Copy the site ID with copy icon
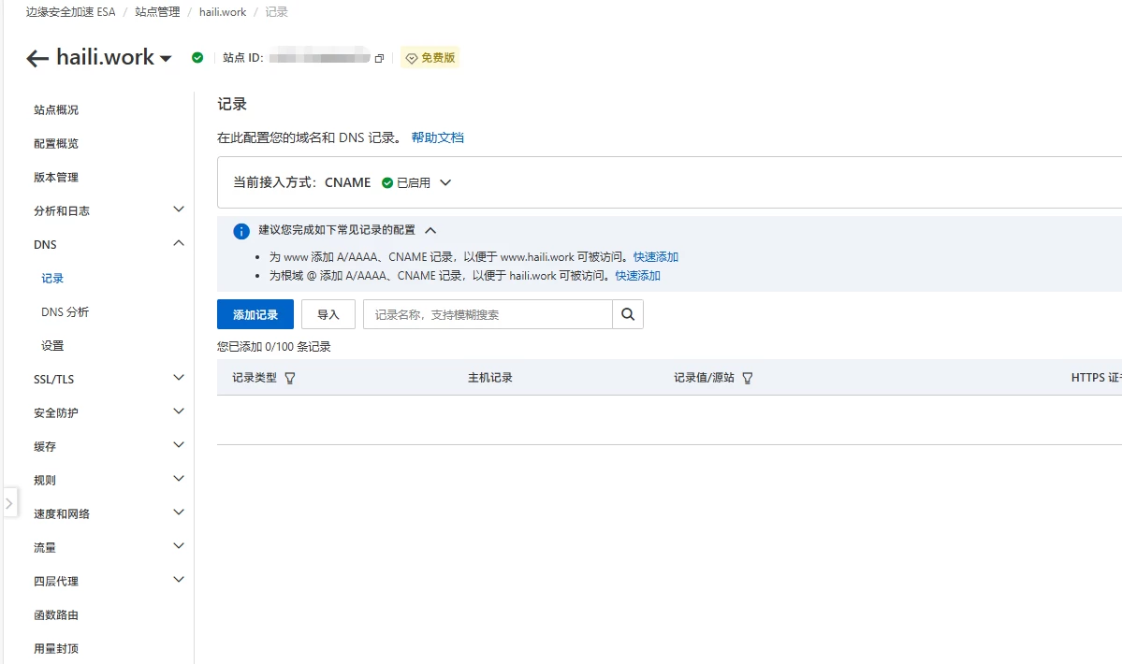Image resolution: width=1122 pixels, height=664 pixels. click(379, 58)
